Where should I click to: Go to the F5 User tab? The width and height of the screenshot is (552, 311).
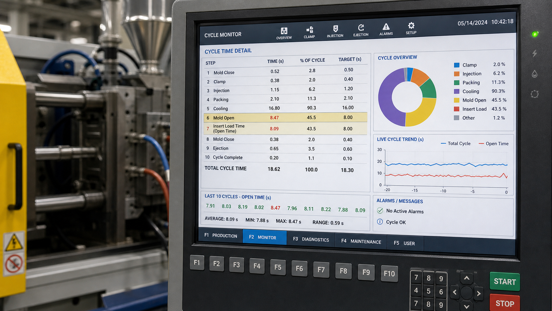pos(404,243)
